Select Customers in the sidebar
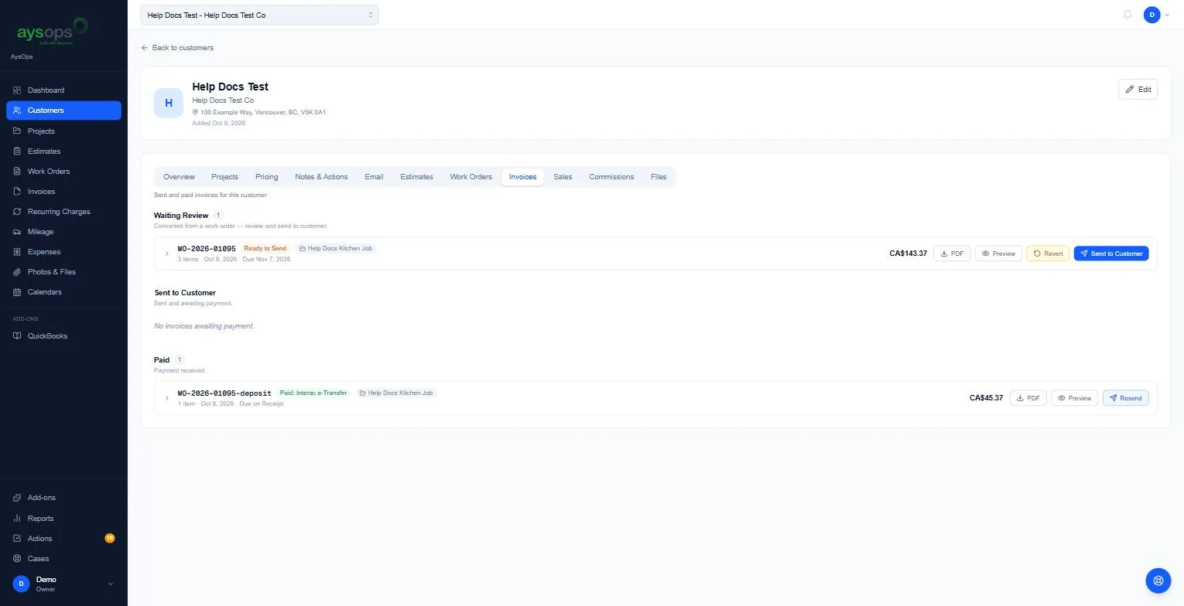 click(x=63, y=111)
